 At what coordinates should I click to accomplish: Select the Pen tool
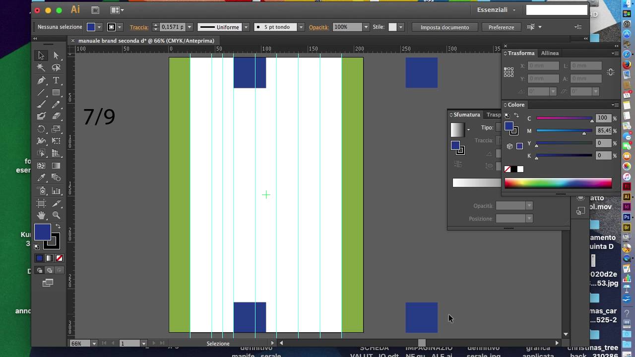pos(41,80)
